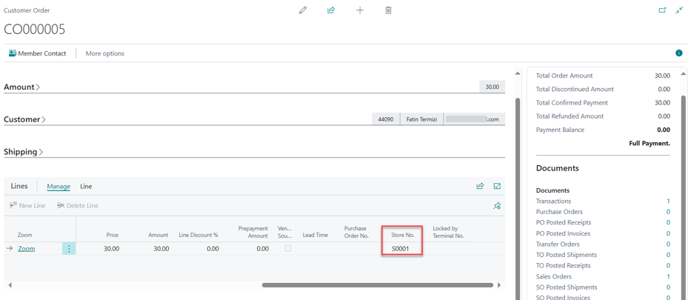Click the personalize pin icon in Lines

(497, 206)
